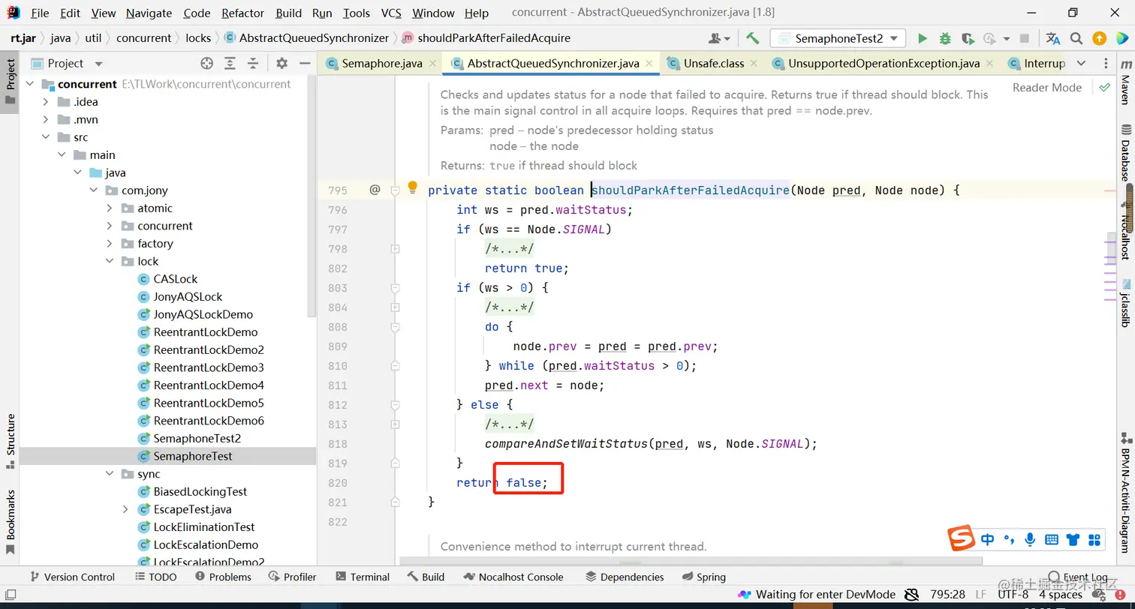1135x609 pixels.
Task: Open the Dependencies tool window
Action: 625,577
